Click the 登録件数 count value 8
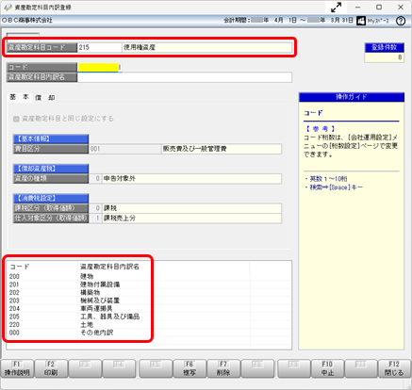The width and height of the screenshot is (412, 390). pyautogui.click(x=384, y=57)
